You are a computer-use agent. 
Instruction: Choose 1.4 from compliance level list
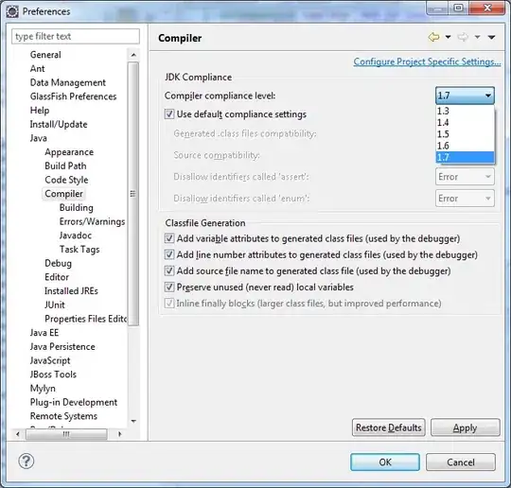[465, 123]
